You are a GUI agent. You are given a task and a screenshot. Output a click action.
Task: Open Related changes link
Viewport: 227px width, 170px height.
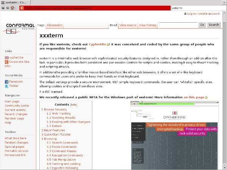(x=17, y=142)
